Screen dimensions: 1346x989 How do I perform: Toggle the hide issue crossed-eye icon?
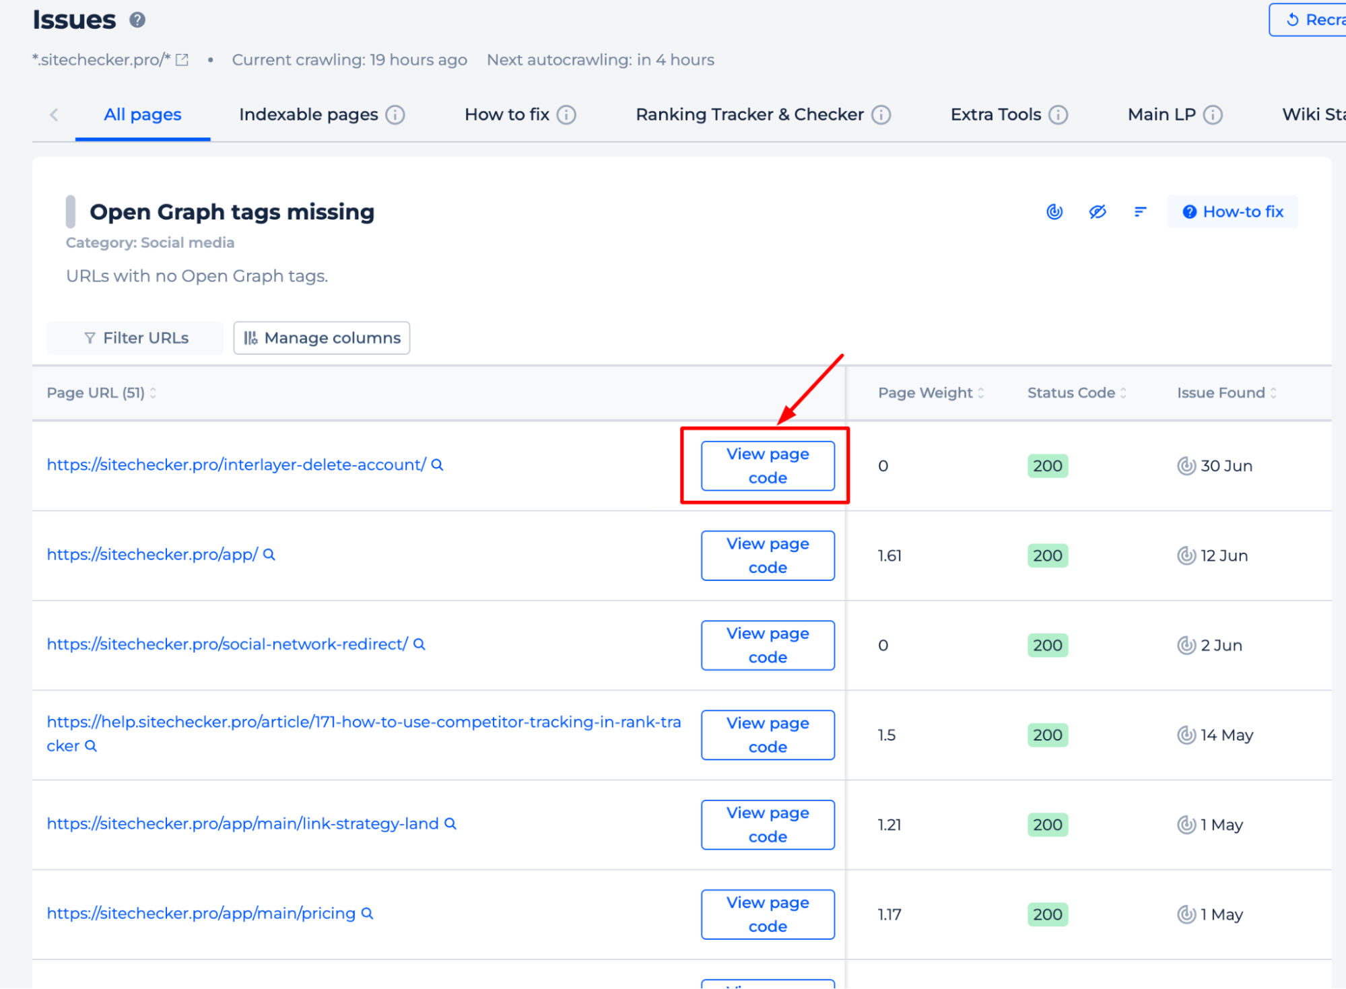pos(1098,212)
